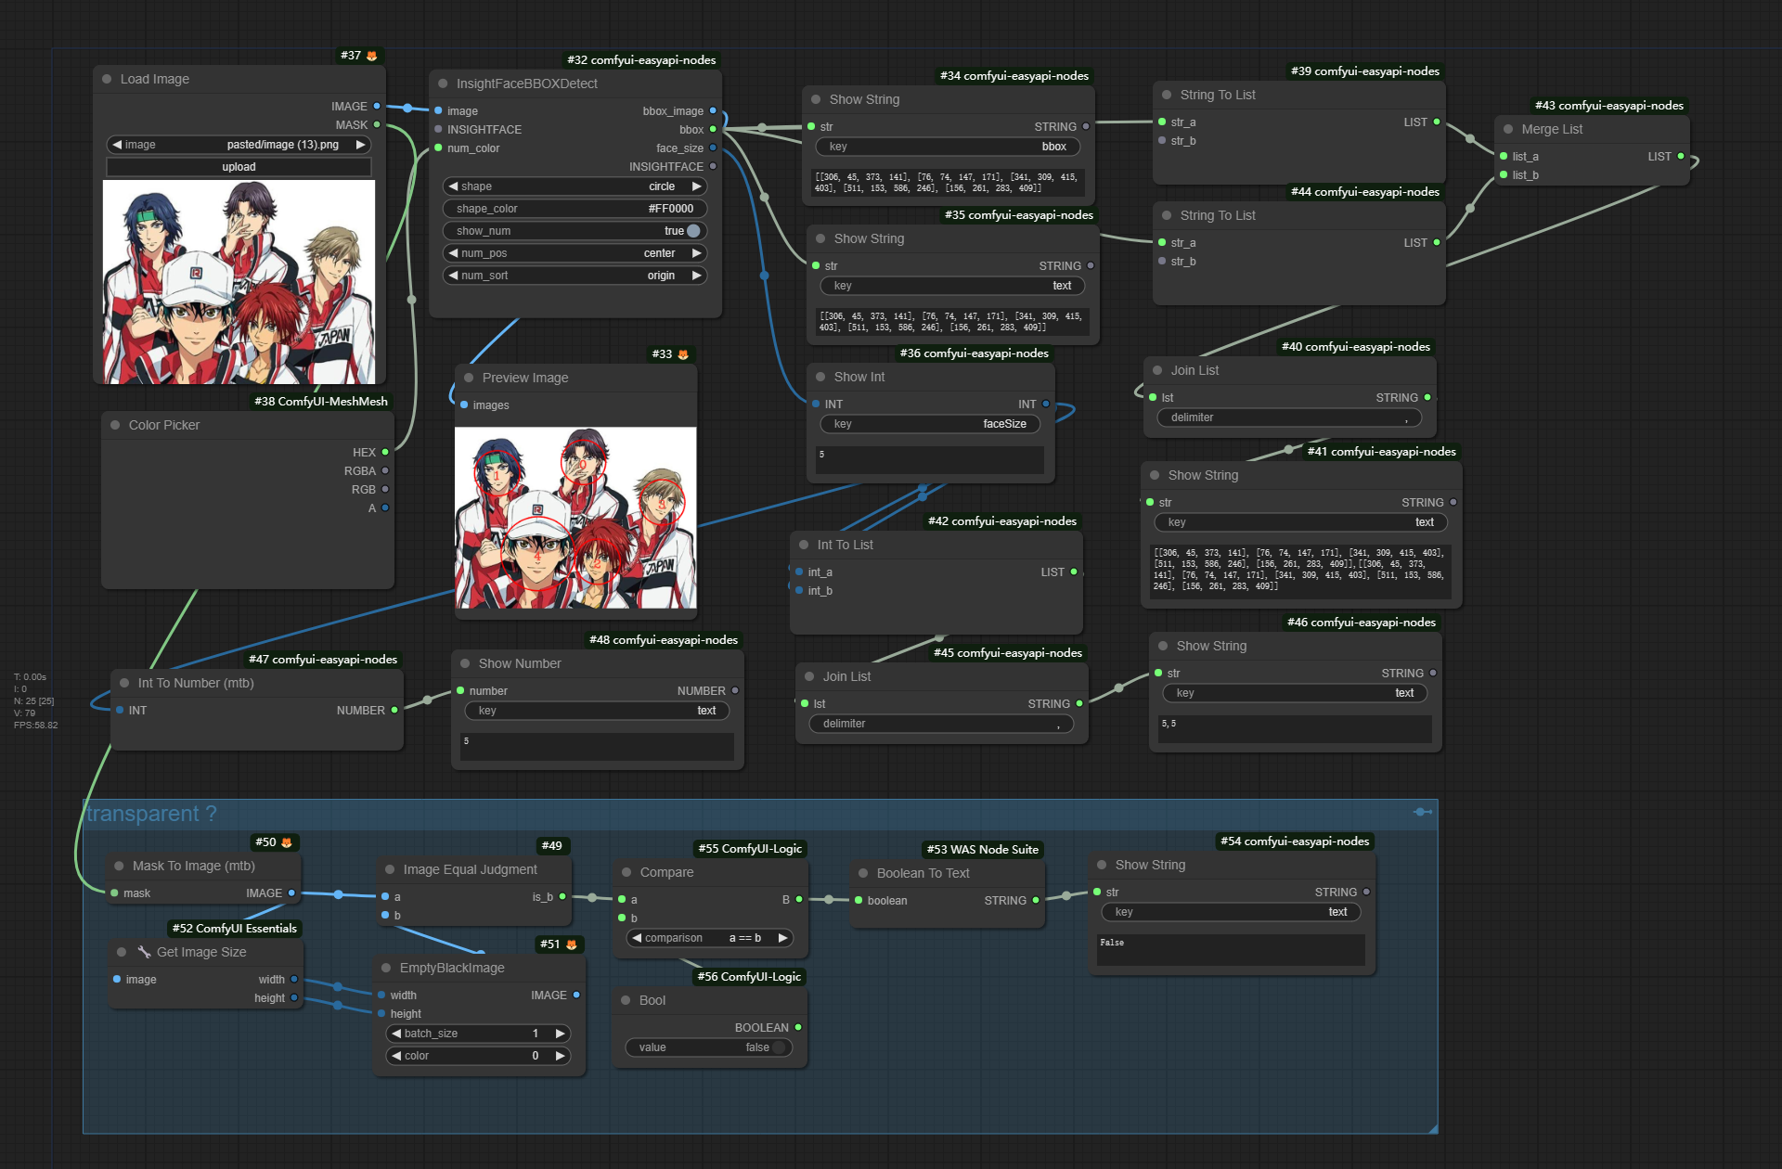
Task: Click right arrow of shape circle selector
Action: pyautogui.click(x=697, y=186)
